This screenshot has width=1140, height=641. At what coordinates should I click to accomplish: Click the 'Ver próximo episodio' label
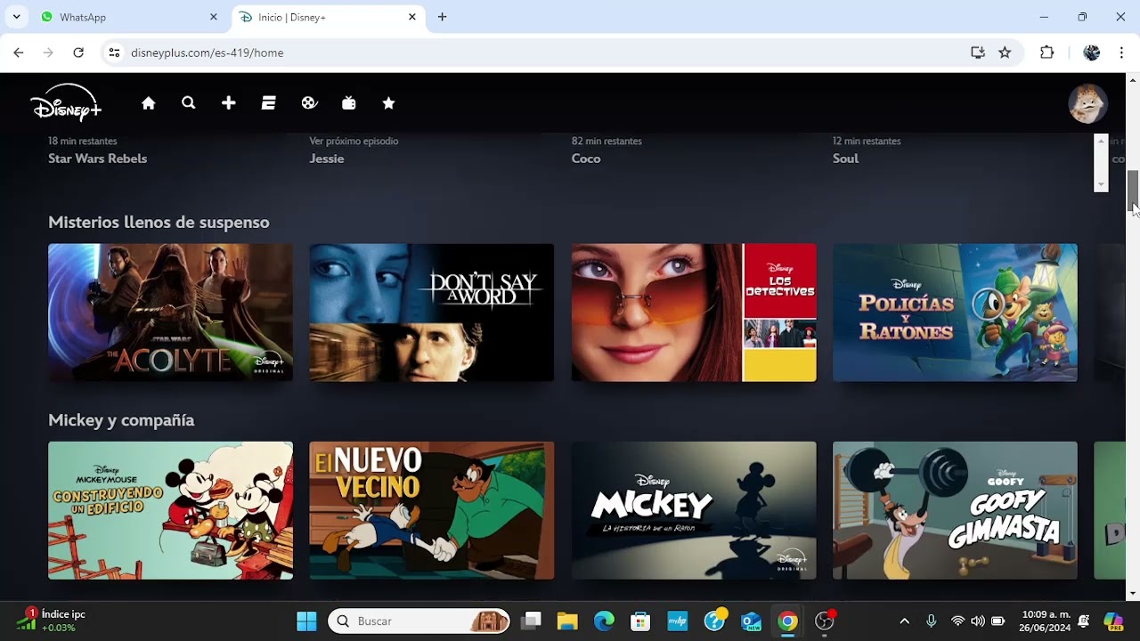tap(354, 141)
